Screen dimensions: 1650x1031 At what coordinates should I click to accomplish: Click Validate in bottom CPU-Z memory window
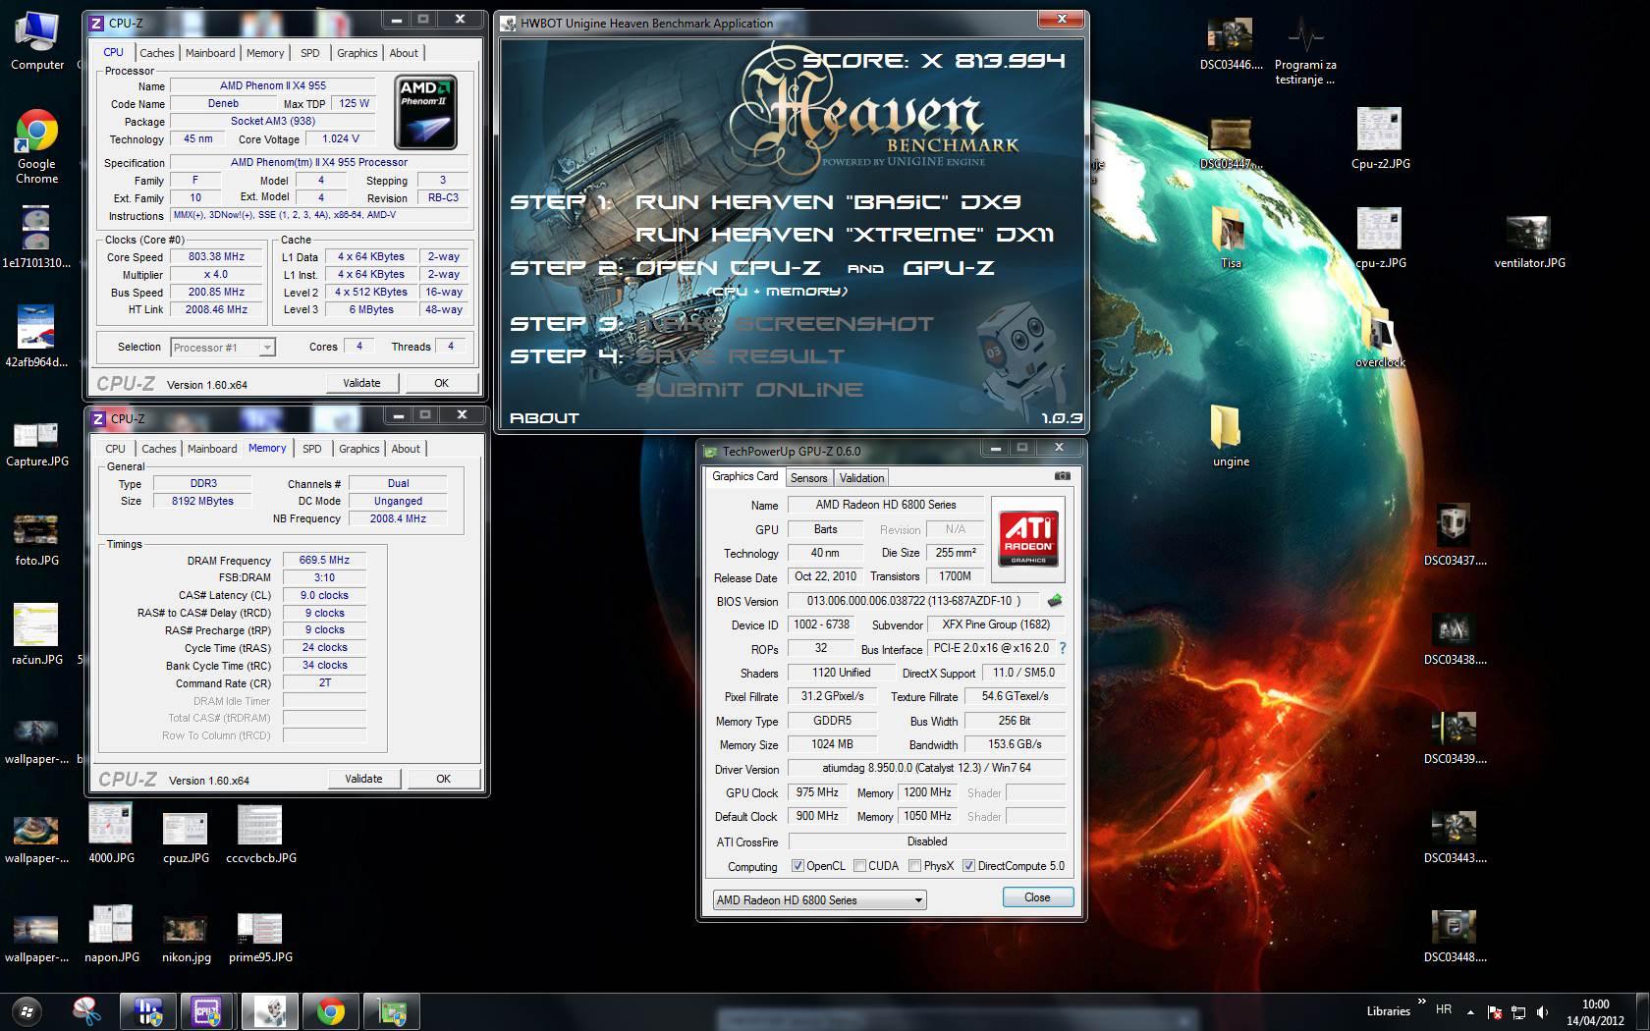pos(363,779)
